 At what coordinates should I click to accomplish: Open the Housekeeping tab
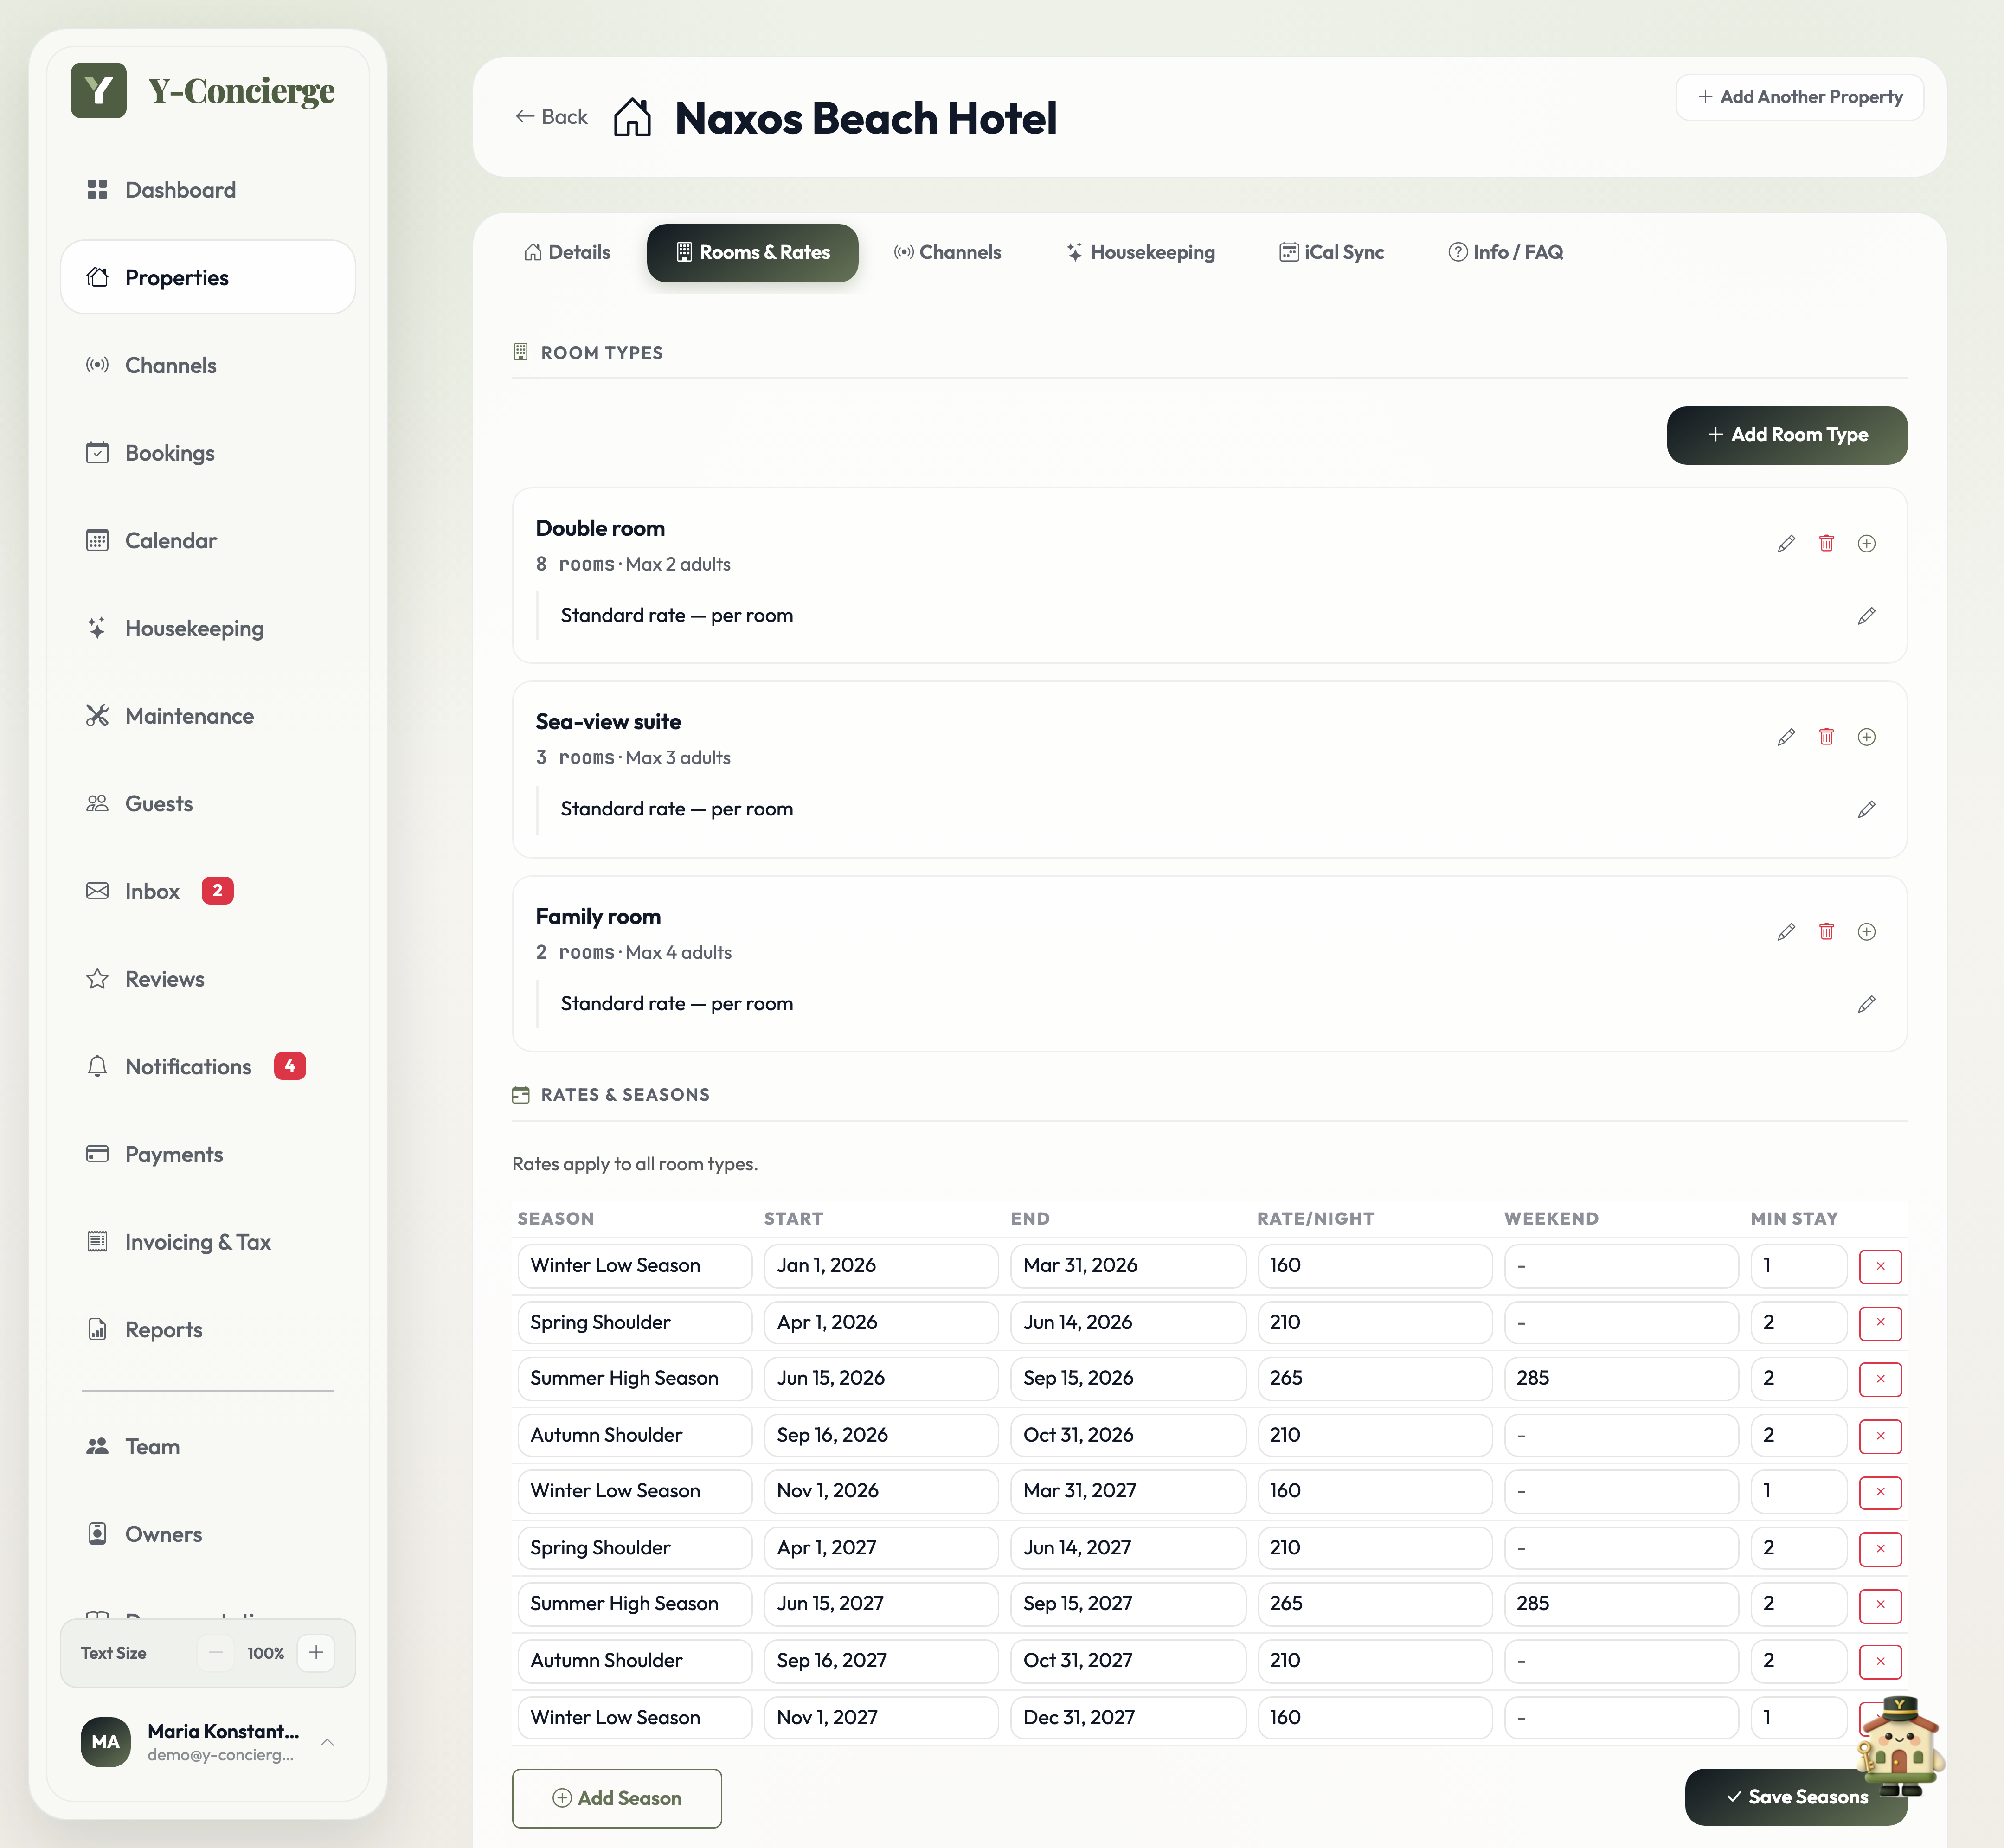click(1141, 252)
